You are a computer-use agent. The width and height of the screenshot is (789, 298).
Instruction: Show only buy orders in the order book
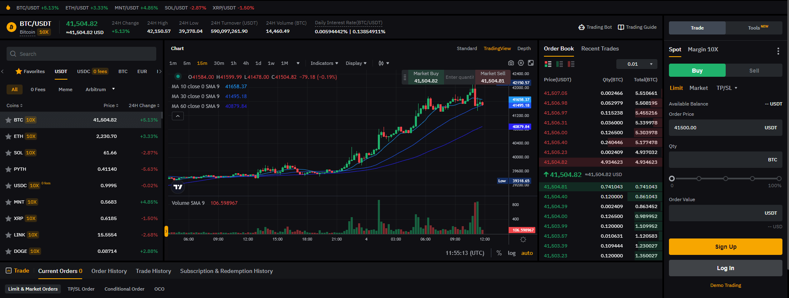(559, 64)
